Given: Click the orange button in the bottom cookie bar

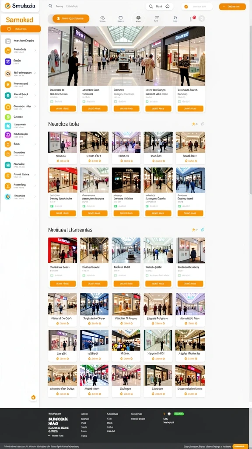Looking at the screenshot, I should 240,446.
